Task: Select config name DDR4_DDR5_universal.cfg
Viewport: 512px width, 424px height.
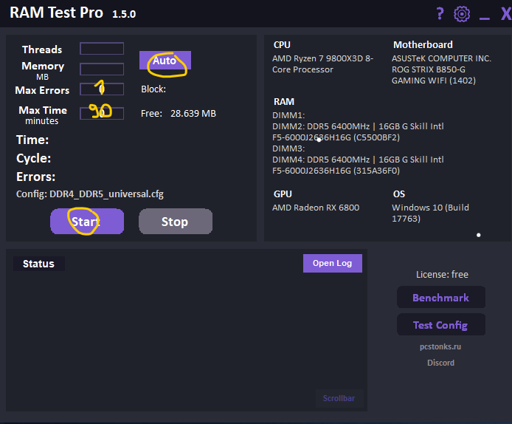Action: 106,194
